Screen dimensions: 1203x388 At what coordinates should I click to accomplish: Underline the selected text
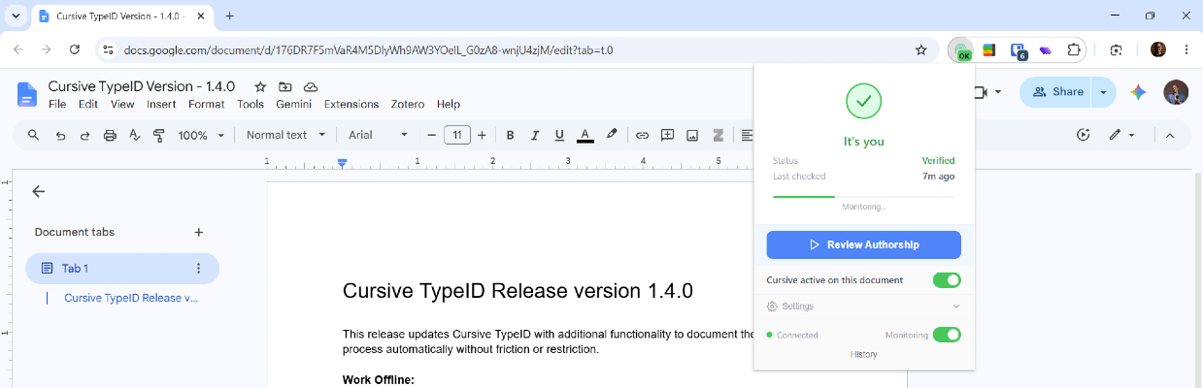pyautogui.click(x=559, y=135)
